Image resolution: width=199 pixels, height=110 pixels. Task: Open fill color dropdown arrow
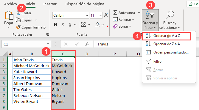(103, 25)
